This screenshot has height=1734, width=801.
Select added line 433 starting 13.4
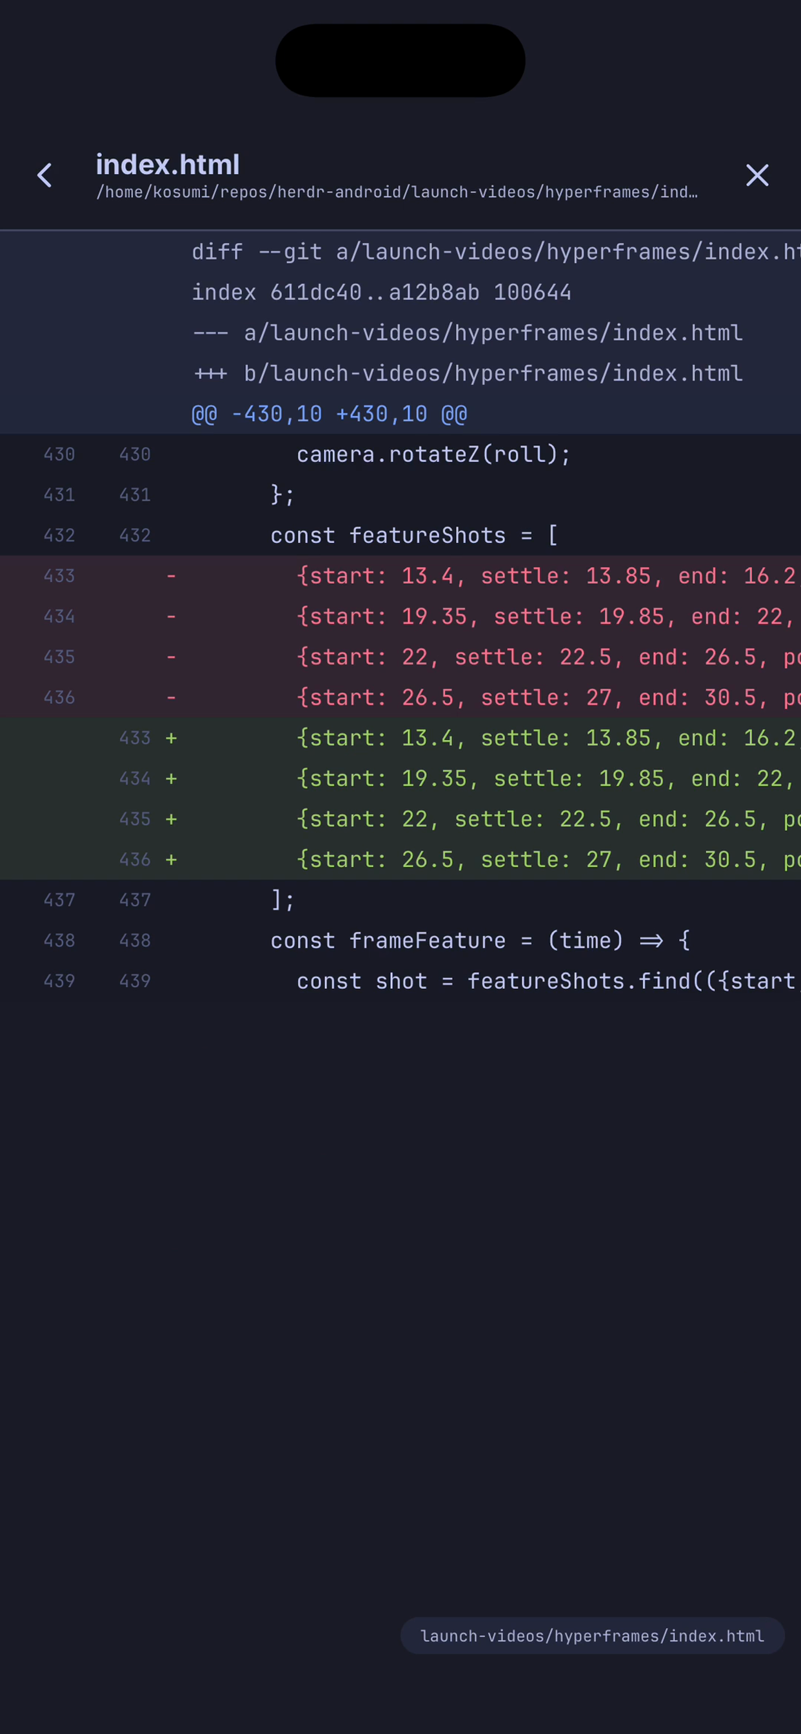[x=400, y=738]
